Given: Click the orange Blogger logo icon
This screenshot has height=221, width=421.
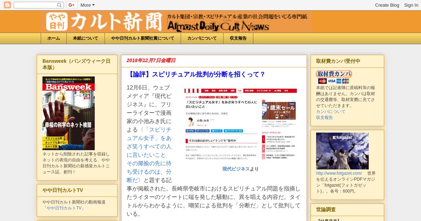Looking at the screenshot, I should pos(7,5).
